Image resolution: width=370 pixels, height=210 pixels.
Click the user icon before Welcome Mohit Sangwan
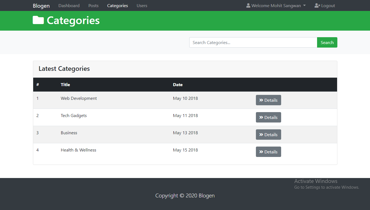248,5
